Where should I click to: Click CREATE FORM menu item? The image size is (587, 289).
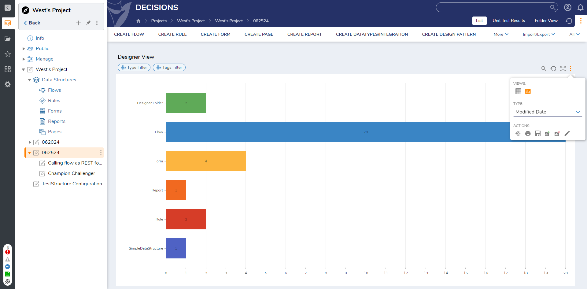pyautogui.click(x=216, y=34)
